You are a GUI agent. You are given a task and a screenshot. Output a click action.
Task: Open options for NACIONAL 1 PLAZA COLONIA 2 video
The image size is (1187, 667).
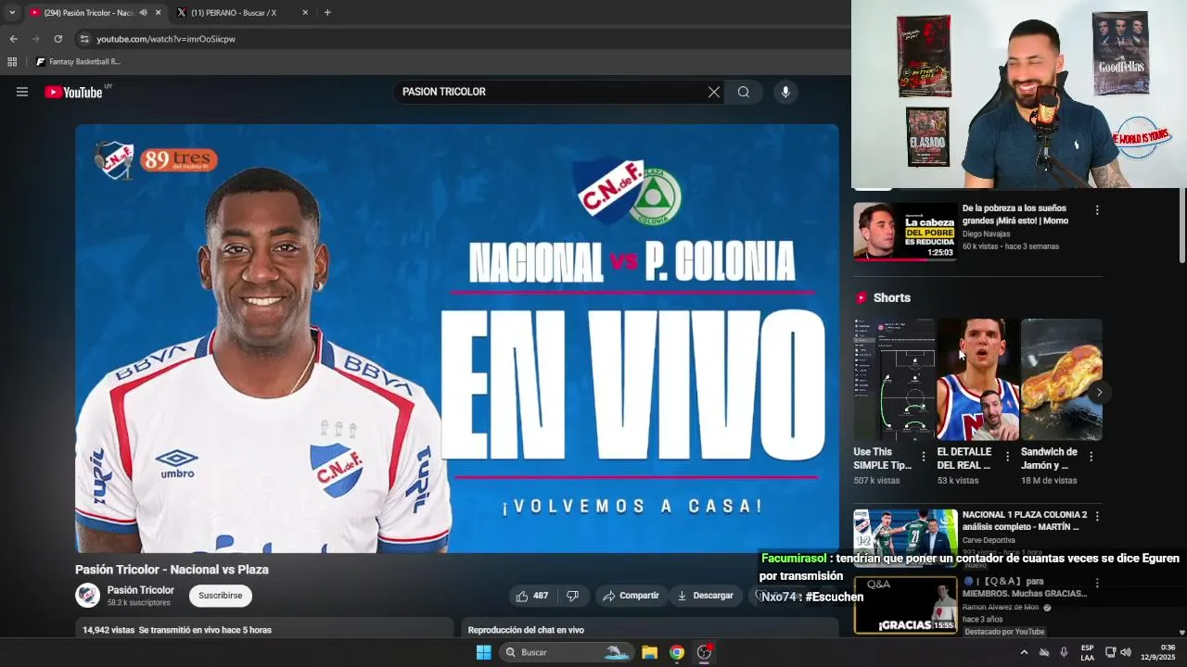click(1097, 516)
